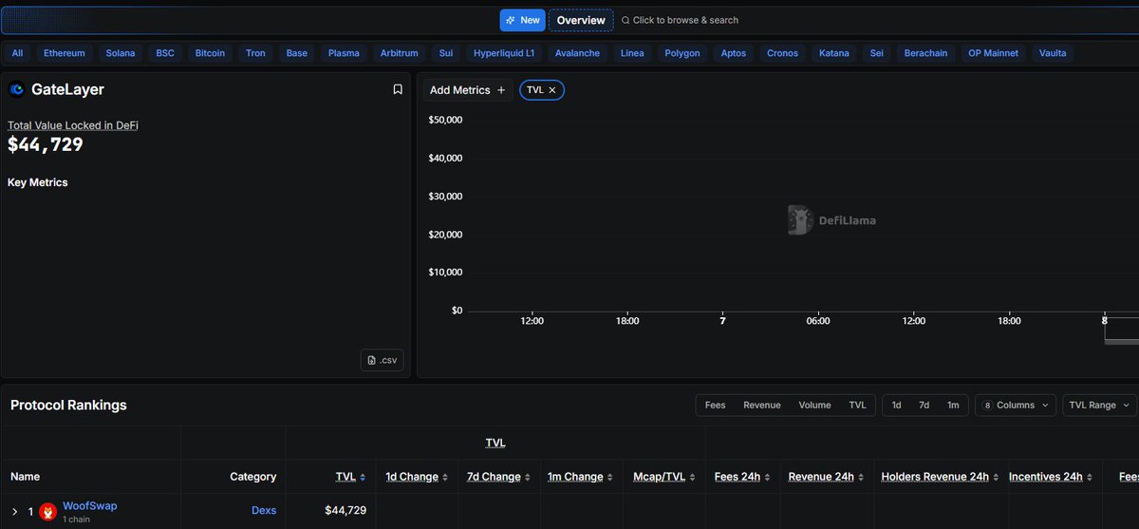Screen dimensions: 1139x529
Task: Select the Plasma chain filter
Action: click(x=344, y=53)
